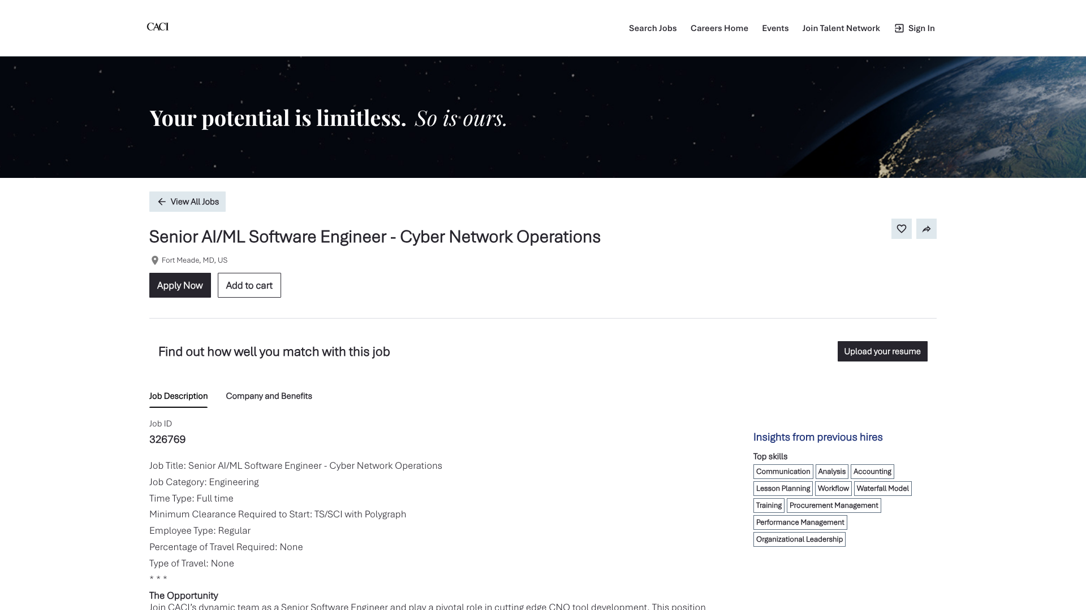Click the 'Job Title:' details line
Image resolution: width=1086 pixels, height=610 pixels.
click(296, 466)
